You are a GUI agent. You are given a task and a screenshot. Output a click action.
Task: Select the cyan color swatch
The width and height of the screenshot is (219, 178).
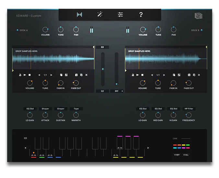[175, 148]
